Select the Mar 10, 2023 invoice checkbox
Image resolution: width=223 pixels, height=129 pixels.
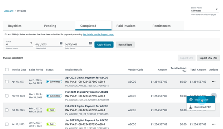(7, 96)
